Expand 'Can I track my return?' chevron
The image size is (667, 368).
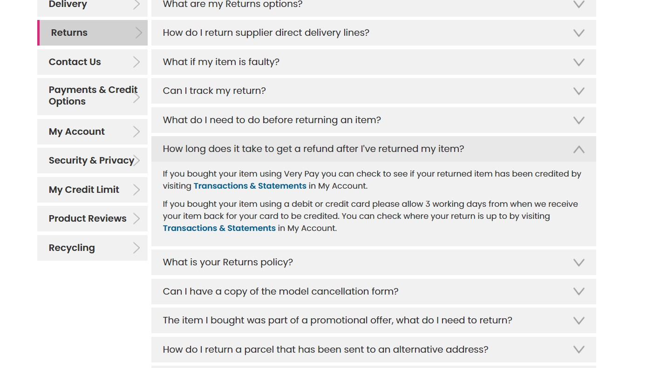pos(579,91)
